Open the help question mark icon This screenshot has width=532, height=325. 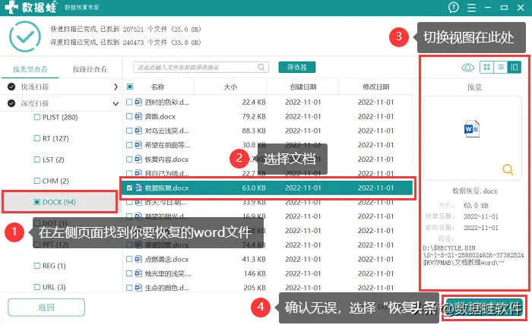(x=453, y=7)
